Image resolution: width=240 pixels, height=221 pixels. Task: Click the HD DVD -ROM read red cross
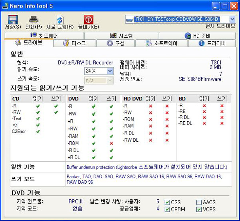click(151, 119)
